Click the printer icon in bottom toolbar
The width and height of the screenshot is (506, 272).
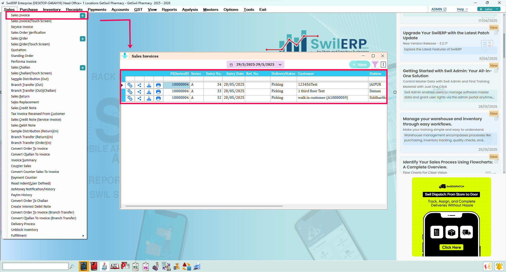pos(197,266)
